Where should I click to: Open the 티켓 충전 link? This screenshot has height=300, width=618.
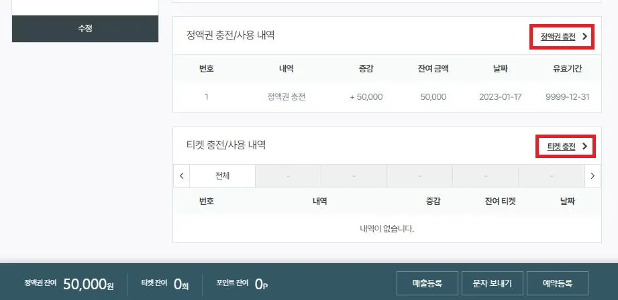coord(561,146)
